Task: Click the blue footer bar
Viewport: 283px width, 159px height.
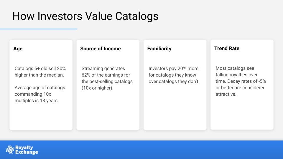Action: click(141, 150)
